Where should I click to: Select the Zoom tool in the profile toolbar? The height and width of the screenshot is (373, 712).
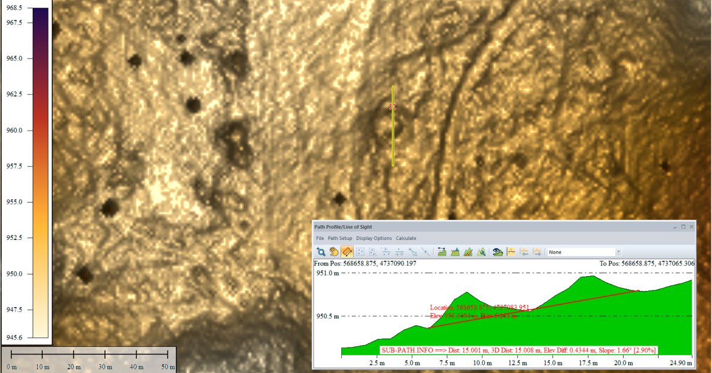[x=322, y=251]
